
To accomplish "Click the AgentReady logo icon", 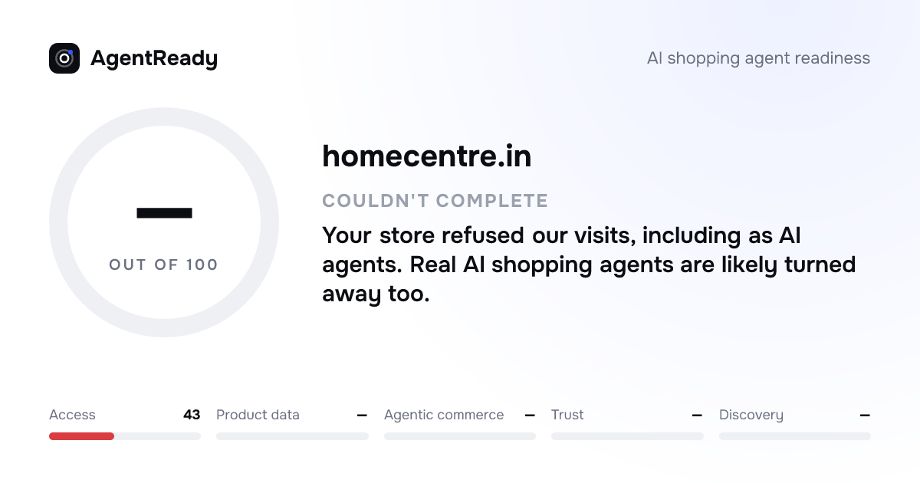I will pos(64,58).
